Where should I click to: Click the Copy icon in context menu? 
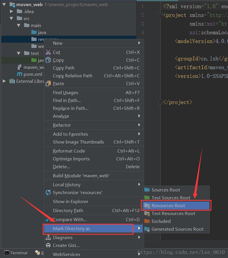click(48, 60)
